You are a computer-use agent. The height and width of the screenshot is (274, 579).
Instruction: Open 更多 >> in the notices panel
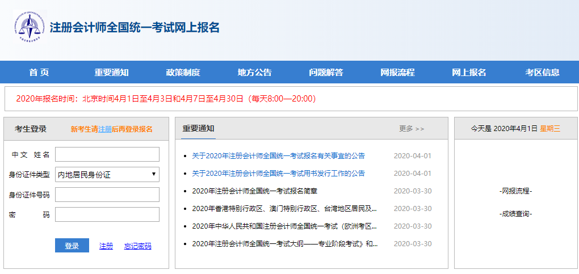click(x=412, y=128)
